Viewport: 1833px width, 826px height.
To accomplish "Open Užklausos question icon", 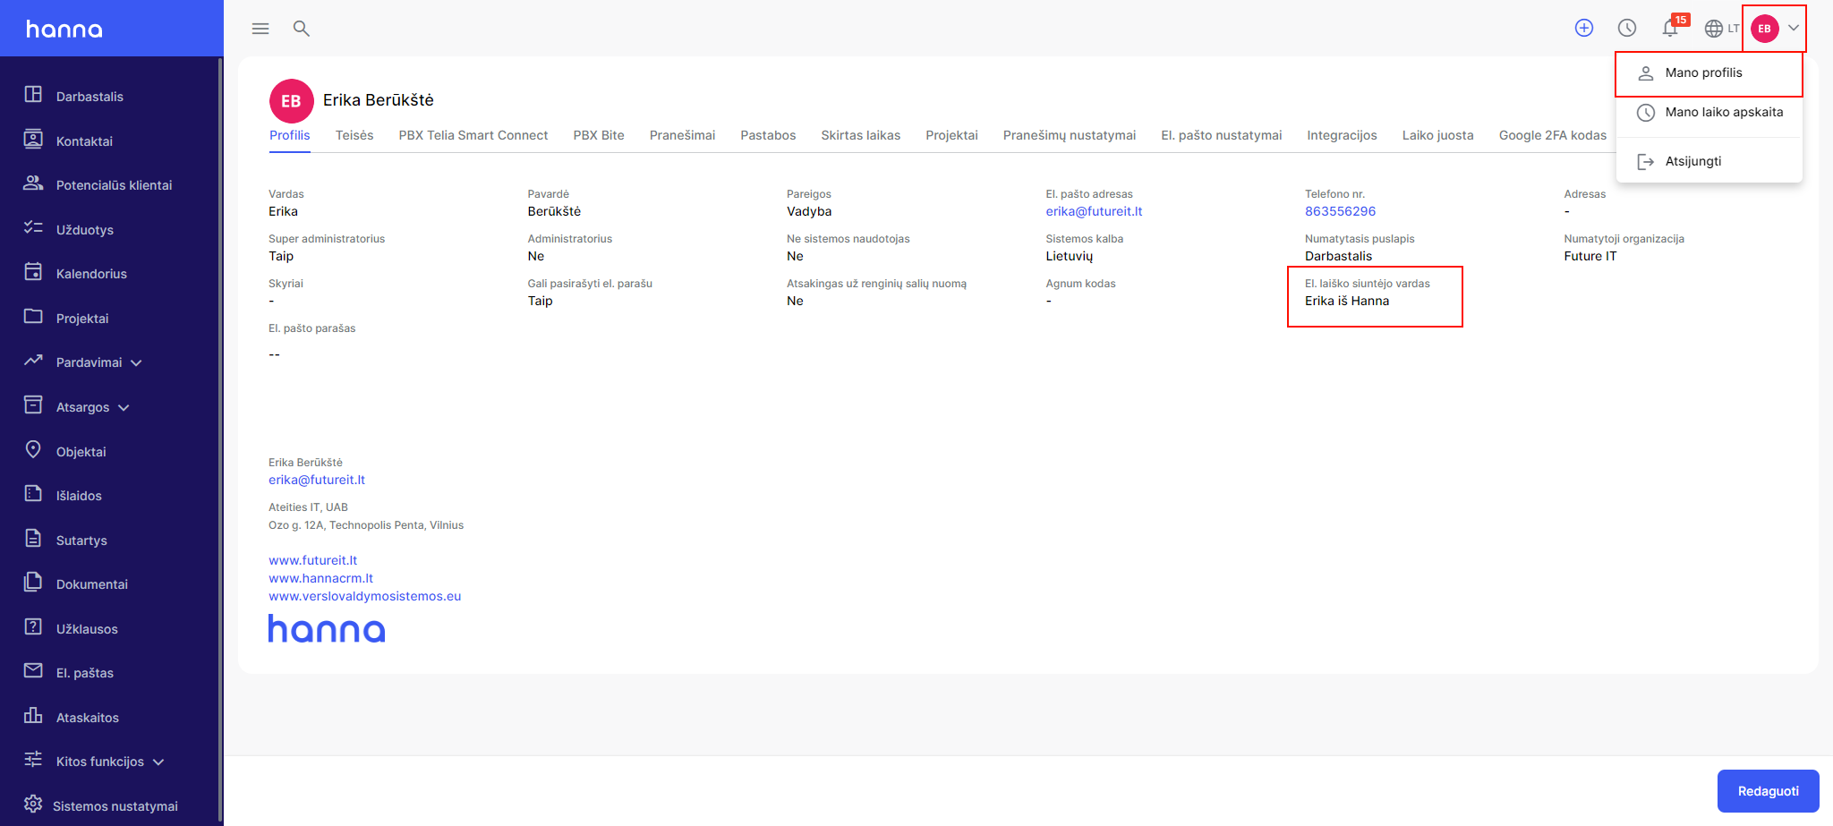I will pos(33,627).
